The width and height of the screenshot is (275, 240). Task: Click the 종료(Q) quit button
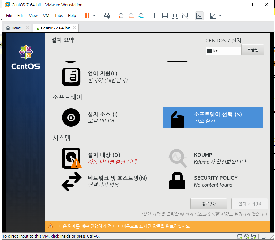pyautogui.click(x=209, y=204)
